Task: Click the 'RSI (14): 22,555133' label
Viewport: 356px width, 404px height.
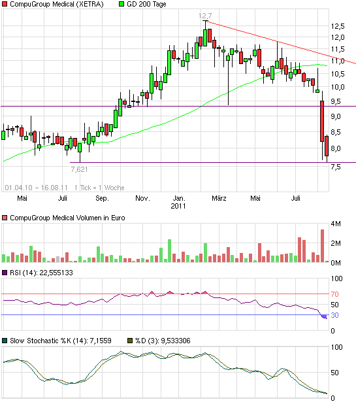Action: pyautogui.click(x=41, y=273)
